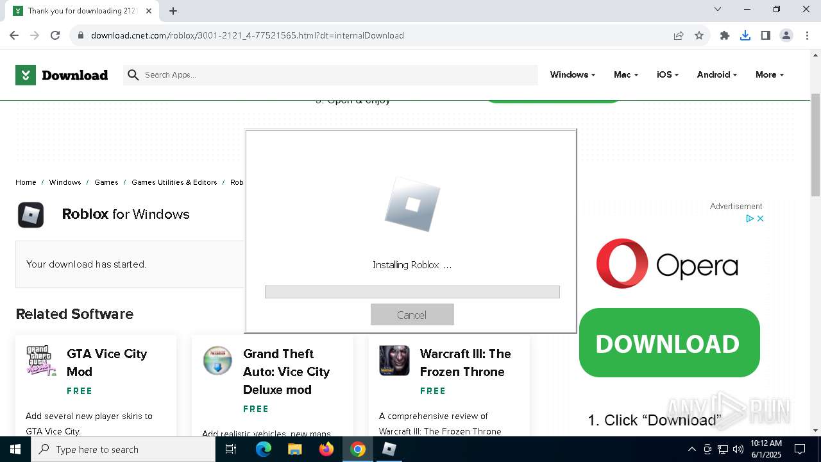
Task: Expand the iOS dropdown menu
Action: 668,75
